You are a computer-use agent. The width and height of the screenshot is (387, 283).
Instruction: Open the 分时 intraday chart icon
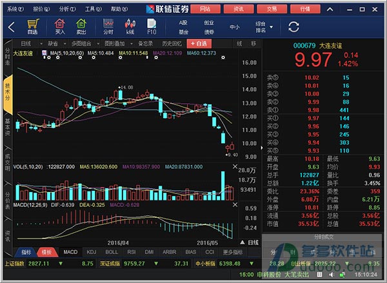(x=108, y=26)
